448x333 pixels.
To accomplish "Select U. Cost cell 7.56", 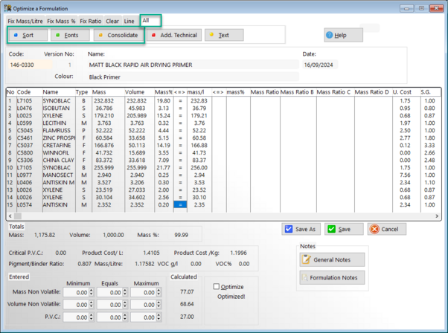I will click(x=406, y=175).
